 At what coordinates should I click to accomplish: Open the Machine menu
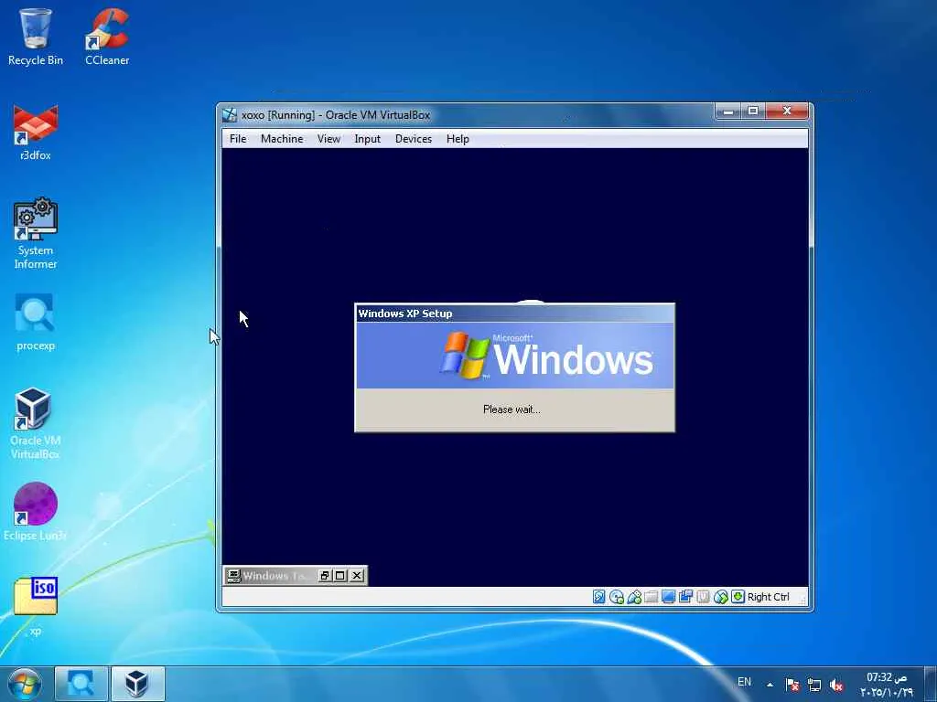pyautogui.click(x=282, y=139)
